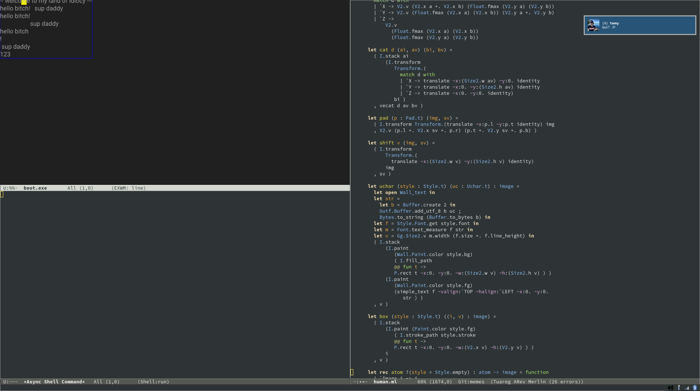Click the volume speaker tray icon
The width and height of the screenshot is (700, 391).
[x=670, y=388]
